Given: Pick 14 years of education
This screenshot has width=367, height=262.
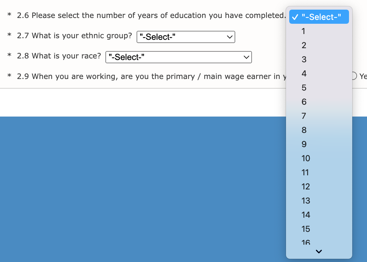Looking at the screenshot, I should point(306,215).
